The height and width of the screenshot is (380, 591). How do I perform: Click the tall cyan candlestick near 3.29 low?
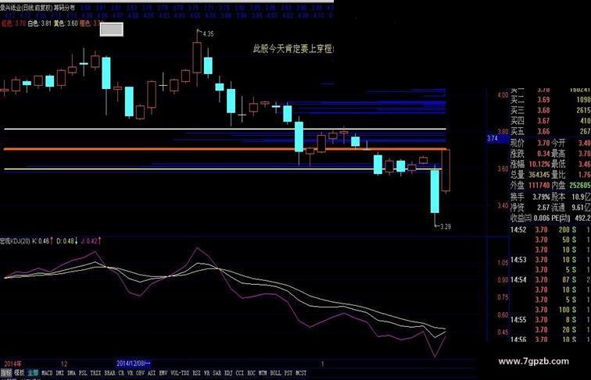tap(435, 191)
